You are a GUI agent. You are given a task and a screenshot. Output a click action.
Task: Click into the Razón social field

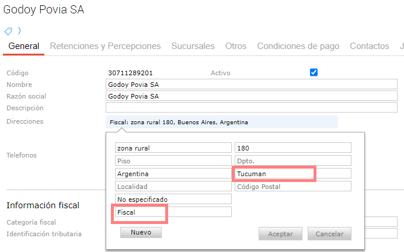[x=251, y=96]
